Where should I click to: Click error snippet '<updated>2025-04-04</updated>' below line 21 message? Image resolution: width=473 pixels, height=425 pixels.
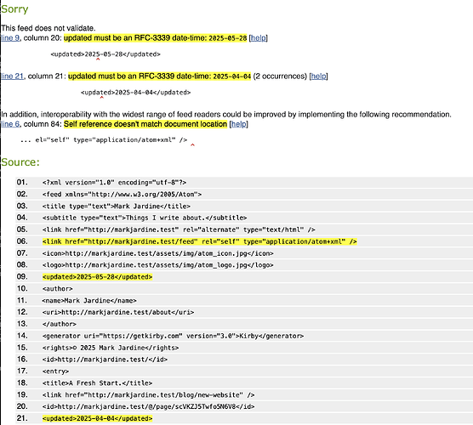(136, 93)
